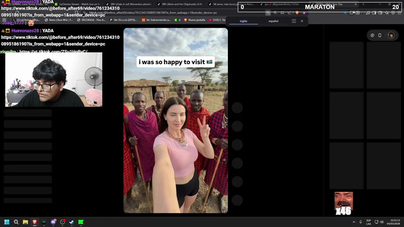Open the ESP LAA language switcher
Screen dimensions: 404x227
pyautogui.click(x=369, y=222)
